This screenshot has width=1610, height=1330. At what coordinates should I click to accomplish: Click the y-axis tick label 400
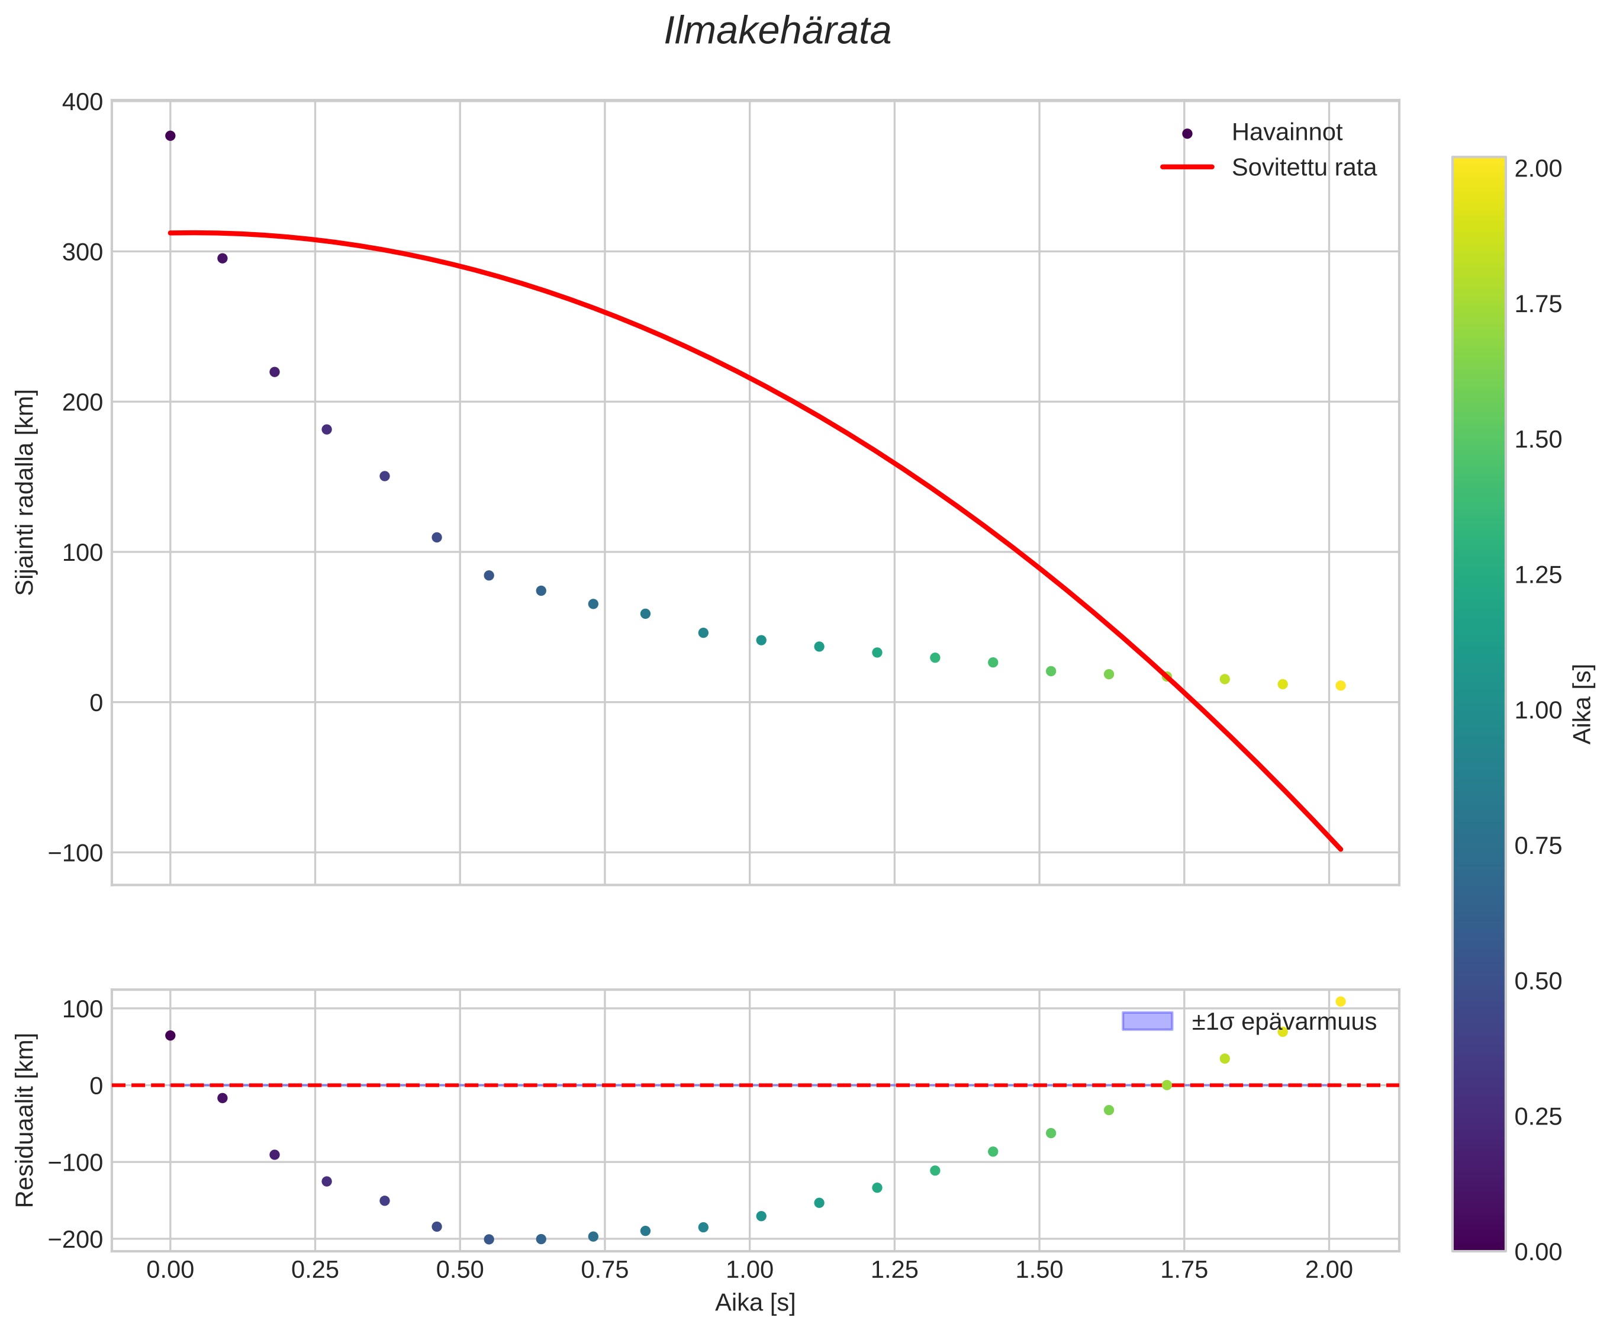pyautogui.click(x=82, y=102)
